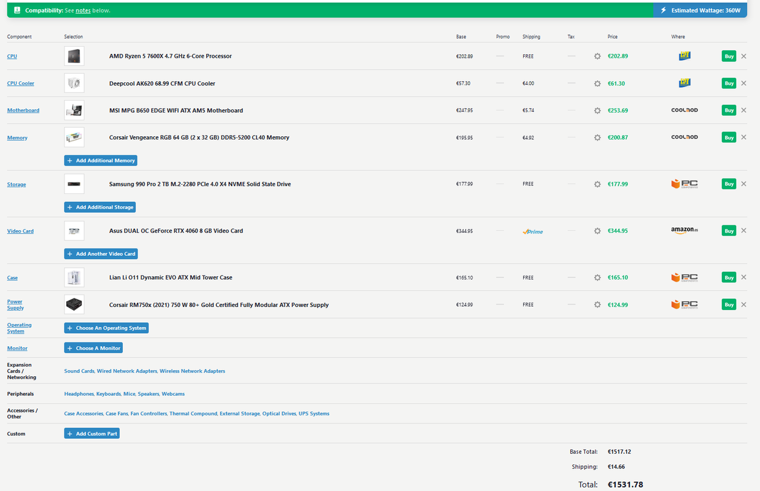Open the Power Supply category link

coord(15,304)
